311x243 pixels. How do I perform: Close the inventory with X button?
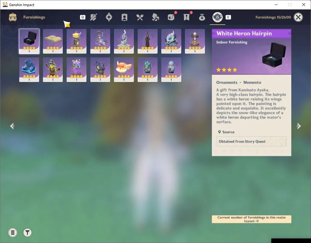pos(298,17)
